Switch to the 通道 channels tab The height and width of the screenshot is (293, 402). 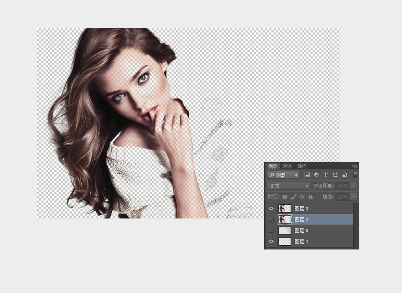click(x=287, y=166)
